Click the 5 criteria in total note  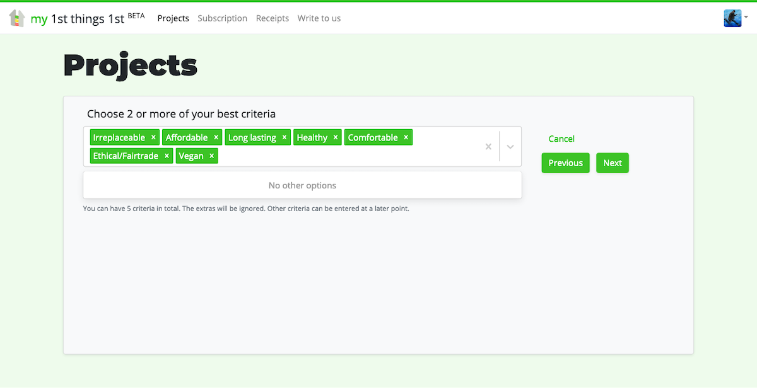click(246, 208)
